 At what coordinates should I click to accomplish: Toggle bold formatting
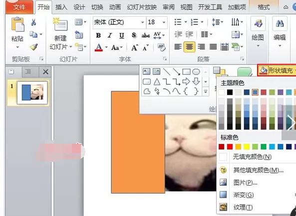(x=98, y=35)
